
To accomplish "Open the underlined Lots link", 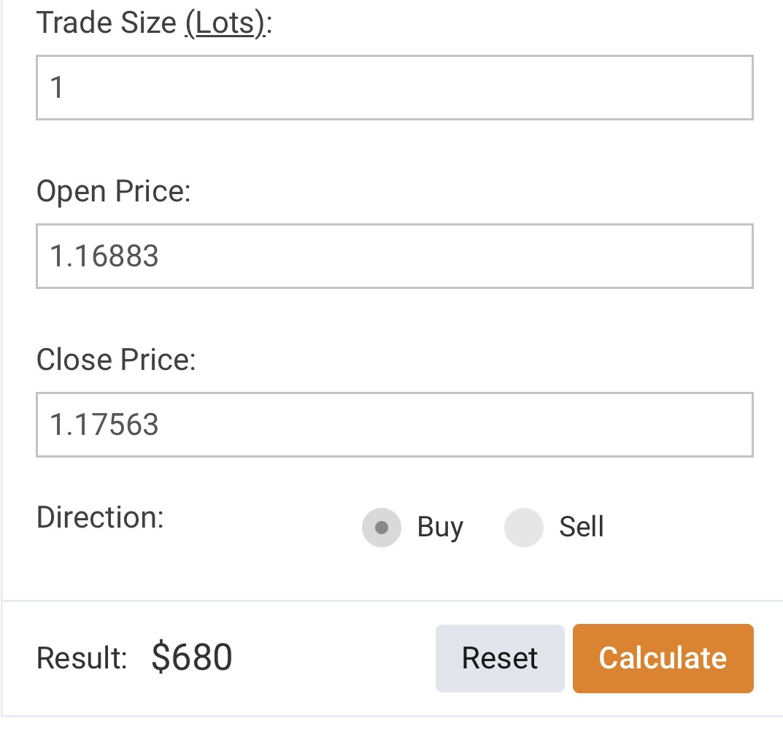I will point(224,23).
